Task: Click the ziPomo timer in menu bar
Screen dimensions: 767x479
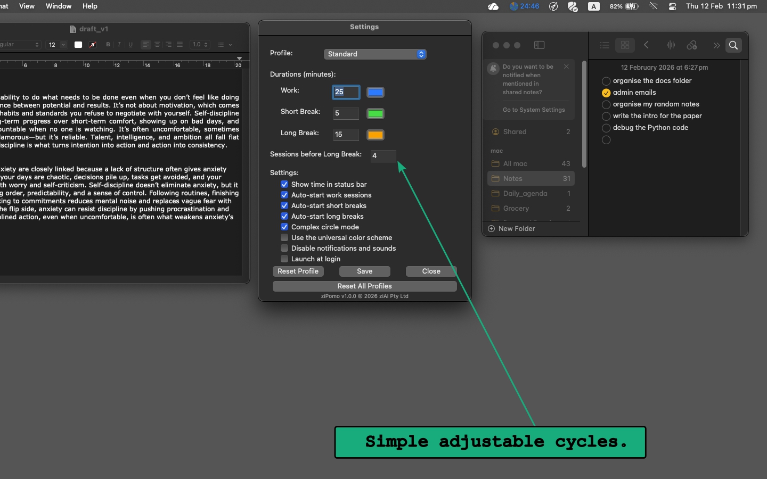Action: click(x=524, y=6)
